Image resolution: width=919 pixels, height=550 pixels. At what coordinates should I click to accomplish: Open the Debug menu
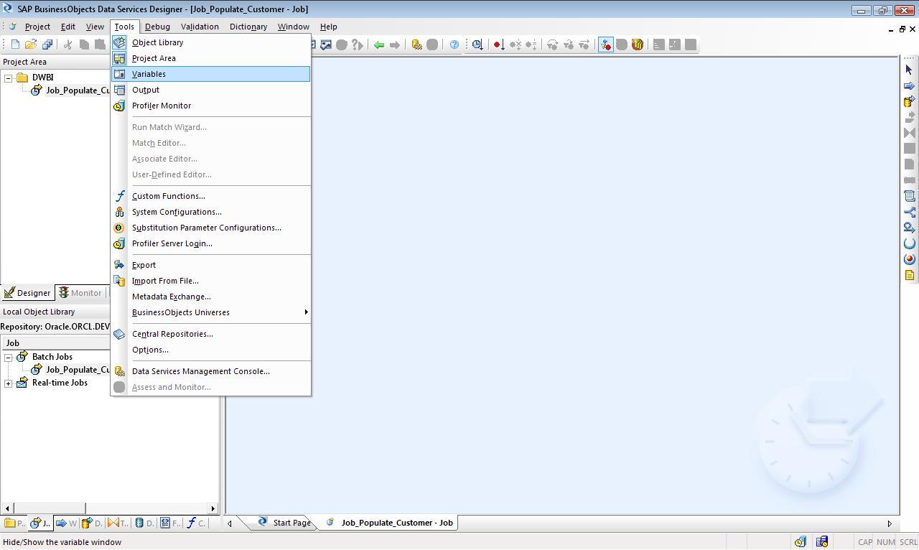point(157,27)
